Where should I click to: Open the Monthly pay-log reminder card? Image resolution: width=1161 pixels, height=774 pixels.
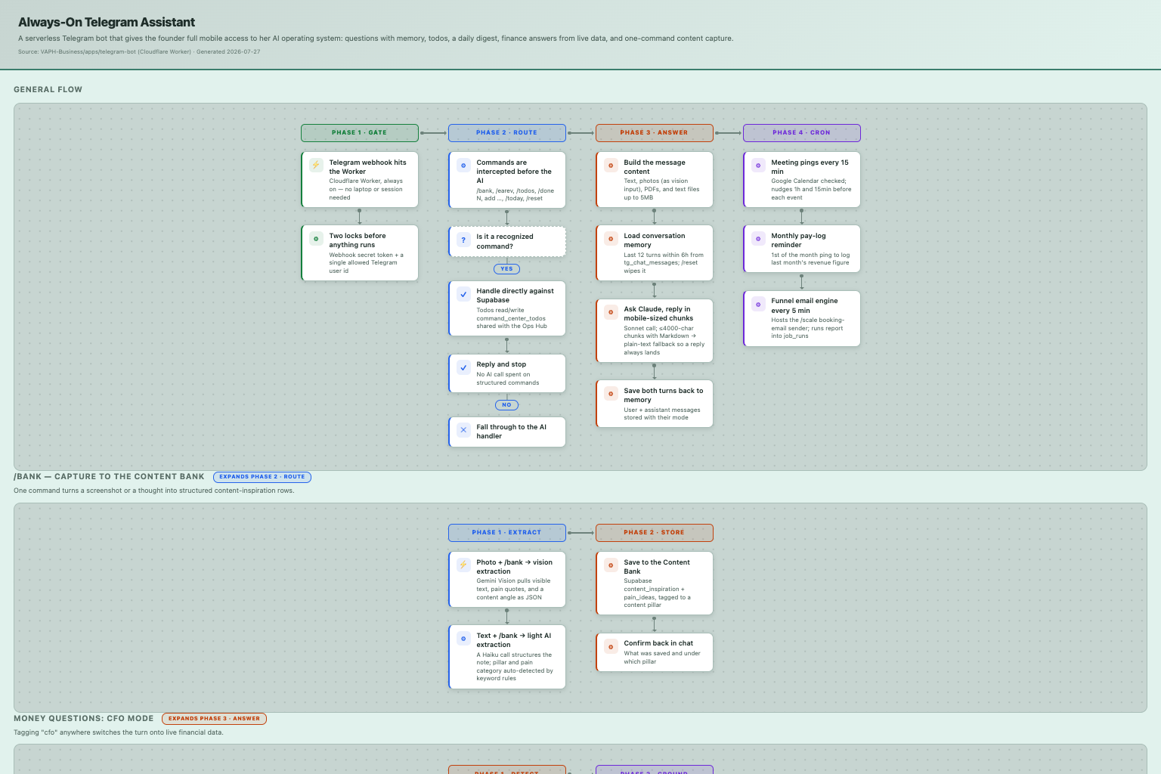(x=802, y=249)
